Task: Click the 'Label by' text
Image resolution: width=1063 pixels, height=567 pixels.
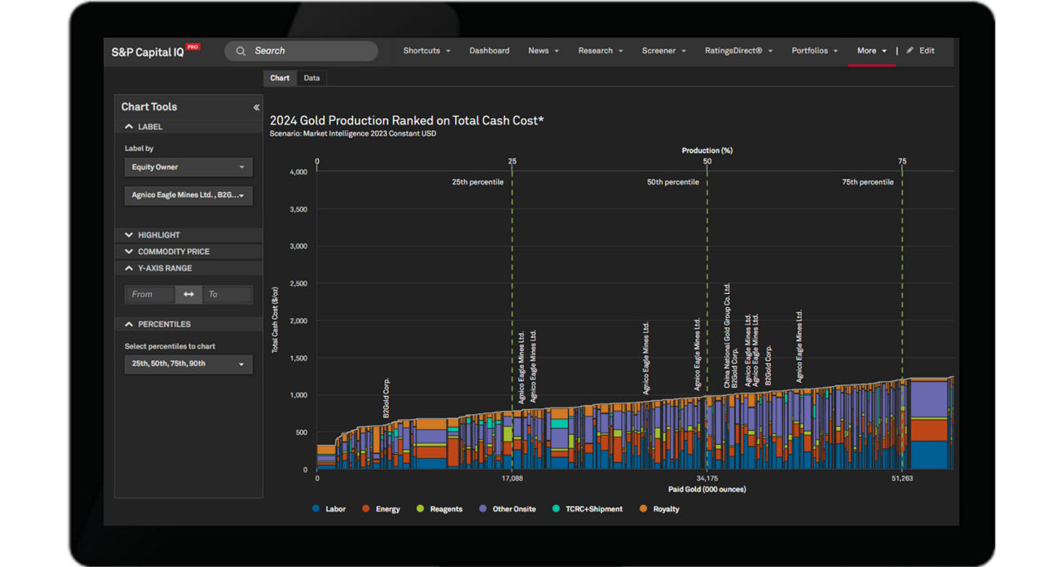Action: pyautogui.click(x=139, y=149)
